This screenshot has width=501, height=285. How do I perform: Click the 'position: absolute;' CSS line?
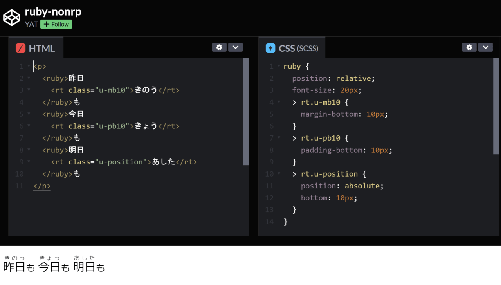click(x=342, y=186)
